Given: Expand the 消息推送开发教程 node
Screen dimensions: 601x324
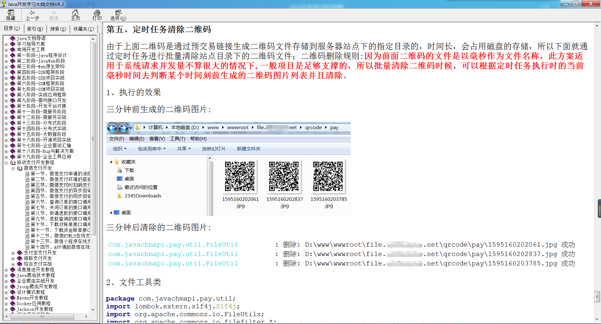Looking at the screenshot, I should 6,270.
